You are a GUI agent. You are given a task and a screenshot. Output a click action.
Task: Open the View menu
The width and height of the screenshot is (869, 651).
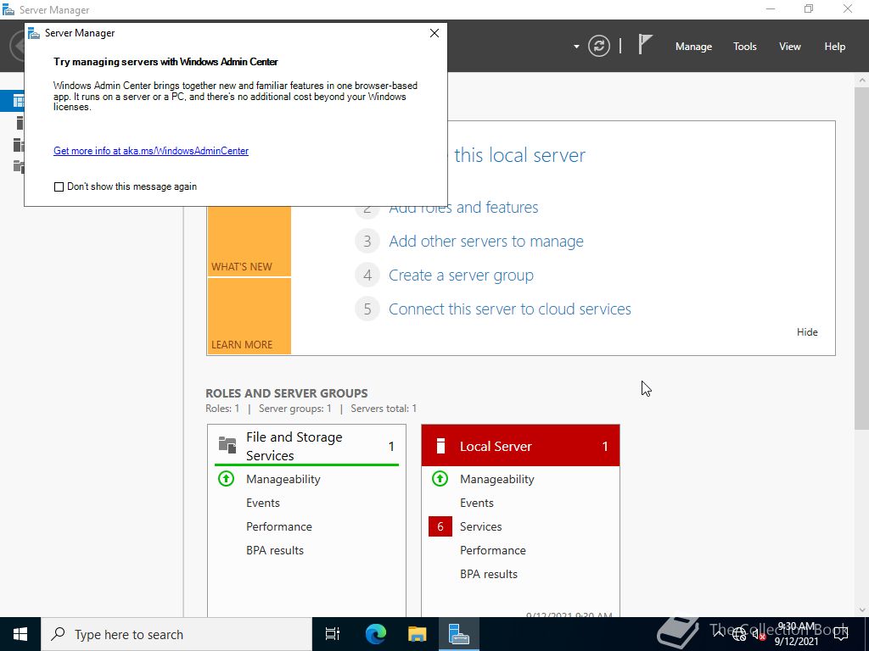tap(790, 47)
